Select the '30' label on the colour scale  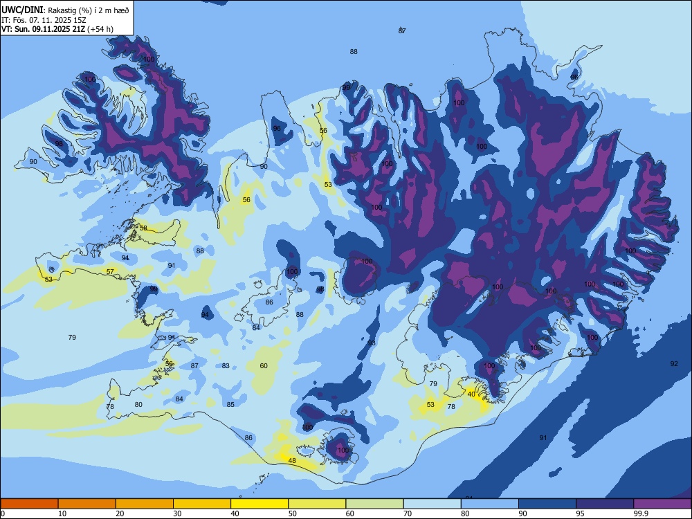pyautogui.click(x=177, y=513)
